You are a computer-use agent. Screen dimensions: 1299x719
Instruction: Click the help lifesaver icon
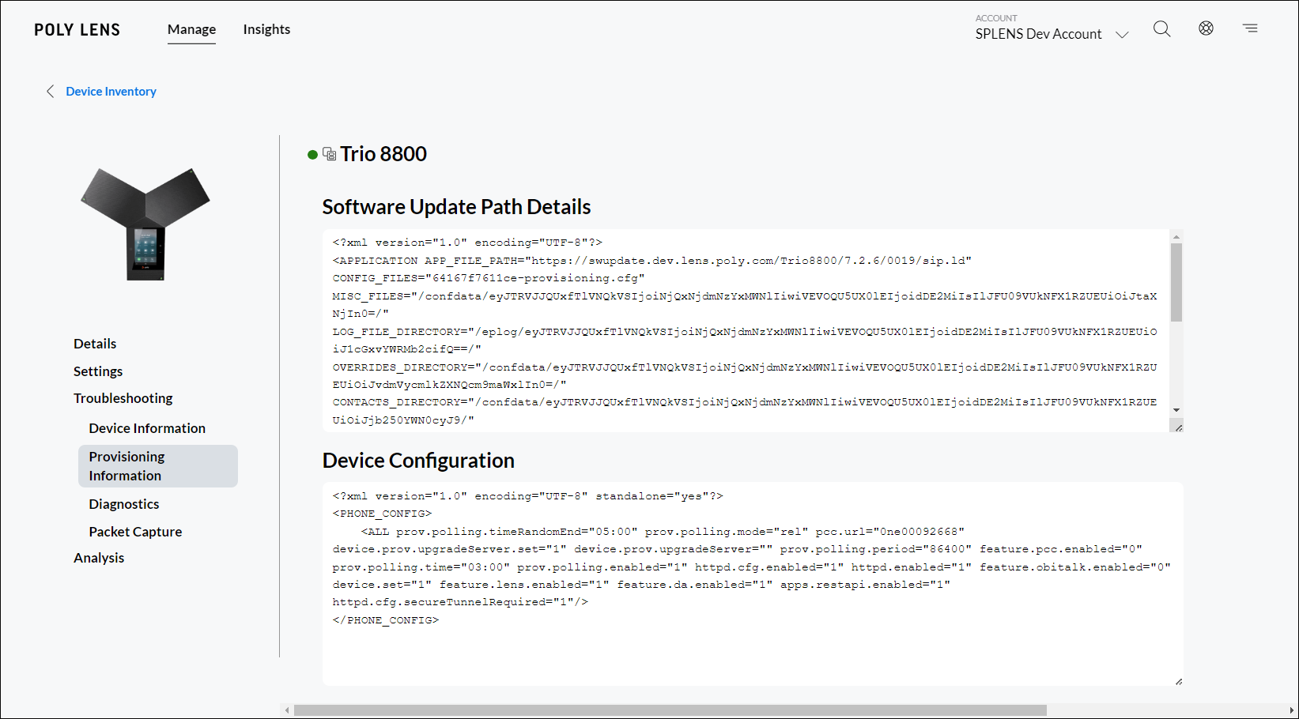click(1206, 28)
